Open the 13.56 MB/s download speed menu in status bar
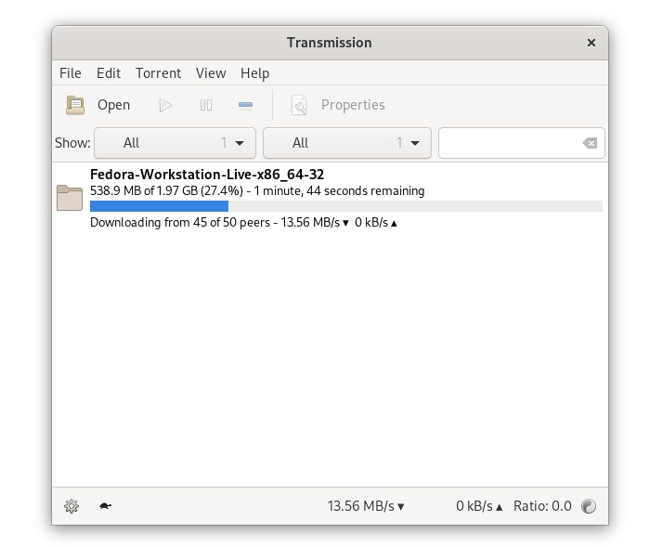 pos(366,506)
